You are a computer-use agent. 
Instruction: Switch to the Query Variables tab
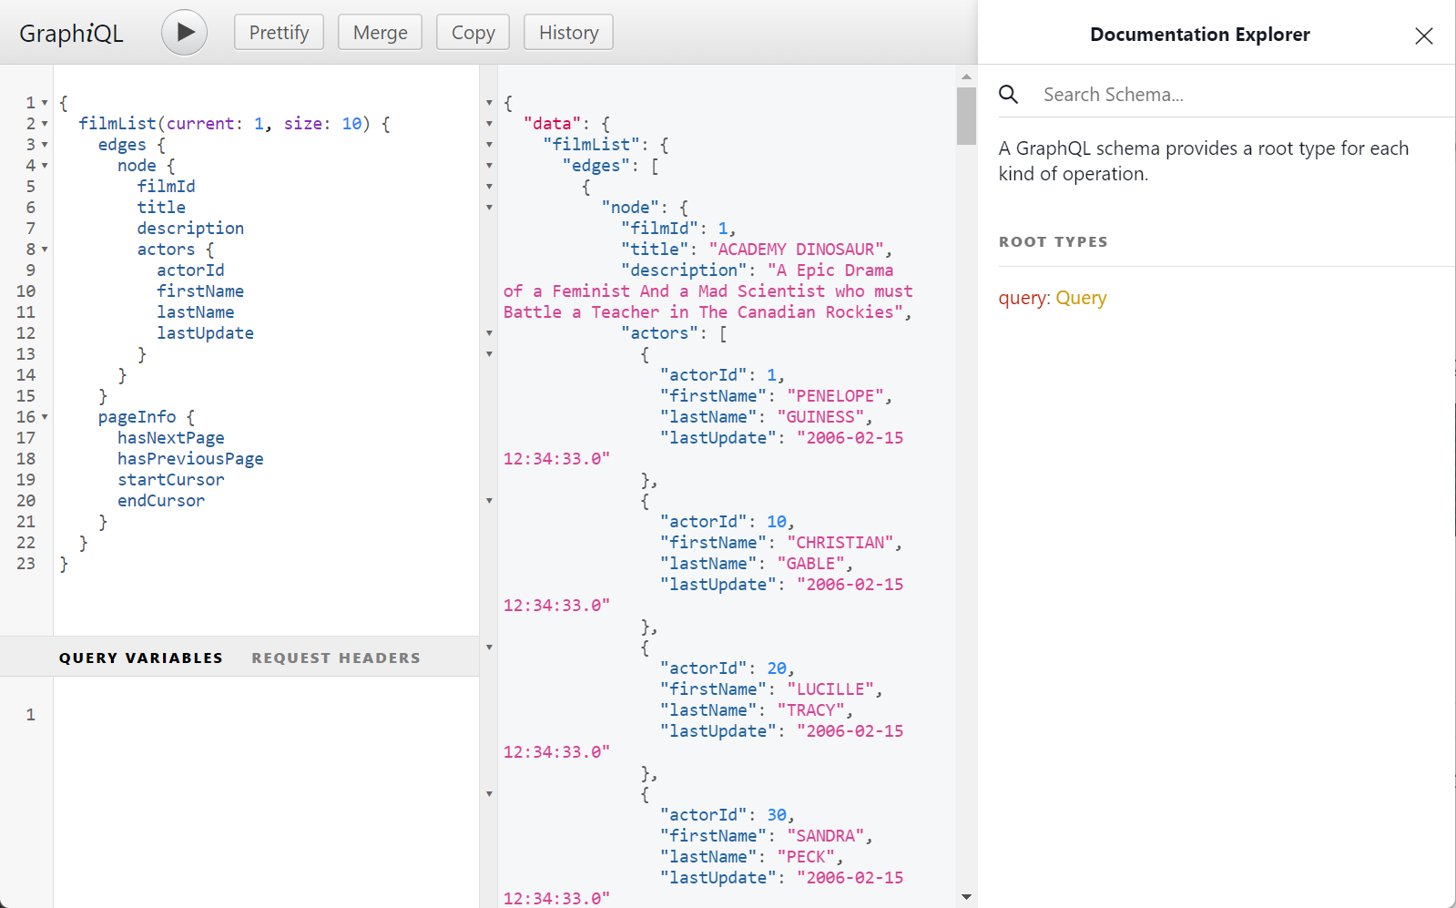[x=141, y=658]
